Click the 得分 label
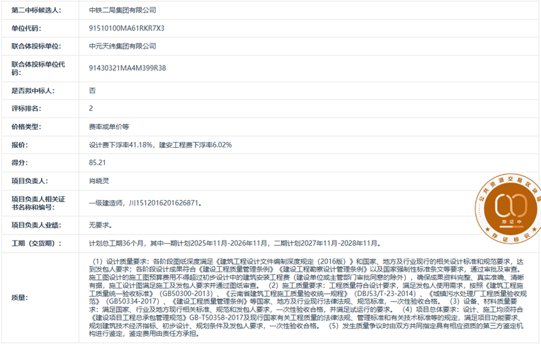This screenshot has width=541, height=344. tap(20, 163)
